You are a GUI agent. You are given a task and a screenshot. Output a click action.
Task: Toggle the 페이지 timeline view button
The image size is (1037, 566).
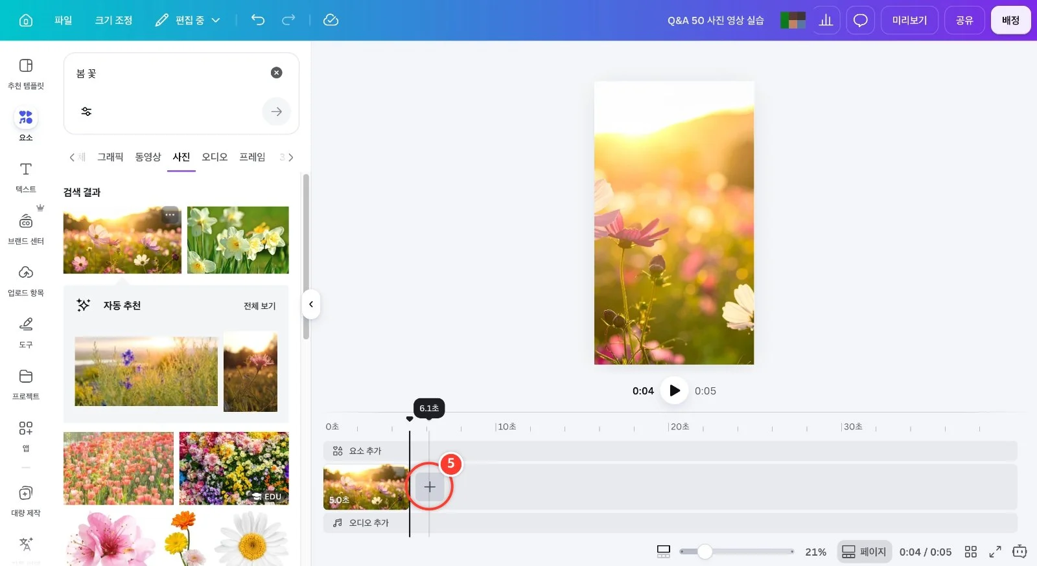(x=864, y=552)
